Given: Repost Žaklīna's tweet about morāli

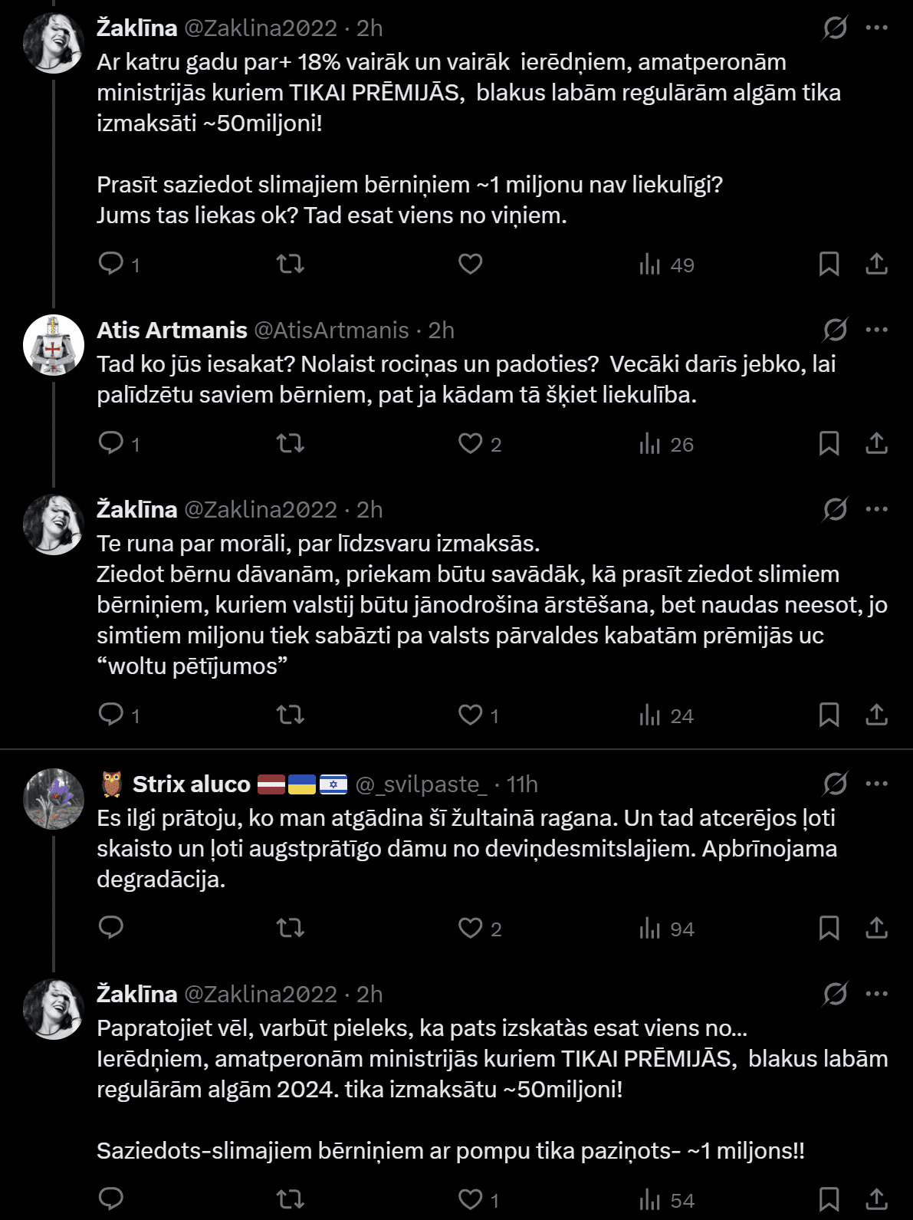Looking at the screenshot, I should [291, 715].
